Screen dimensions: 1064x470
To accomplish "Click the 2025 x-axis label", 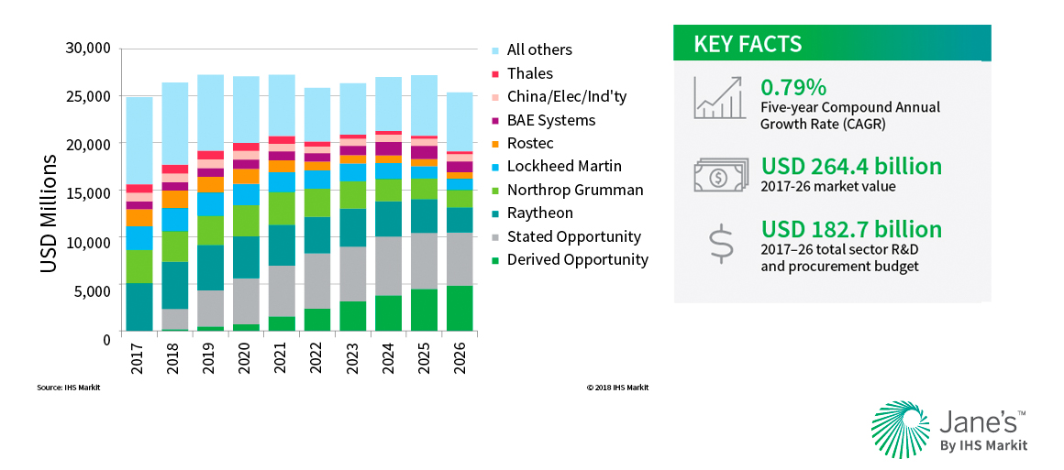I will pyautogui.click(x=424, y=360).
